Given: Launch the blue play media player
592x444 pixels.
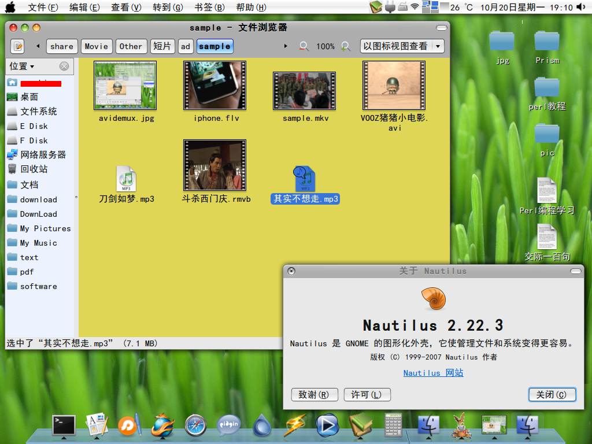Looking at the screenshot, I should coord(327,425).
